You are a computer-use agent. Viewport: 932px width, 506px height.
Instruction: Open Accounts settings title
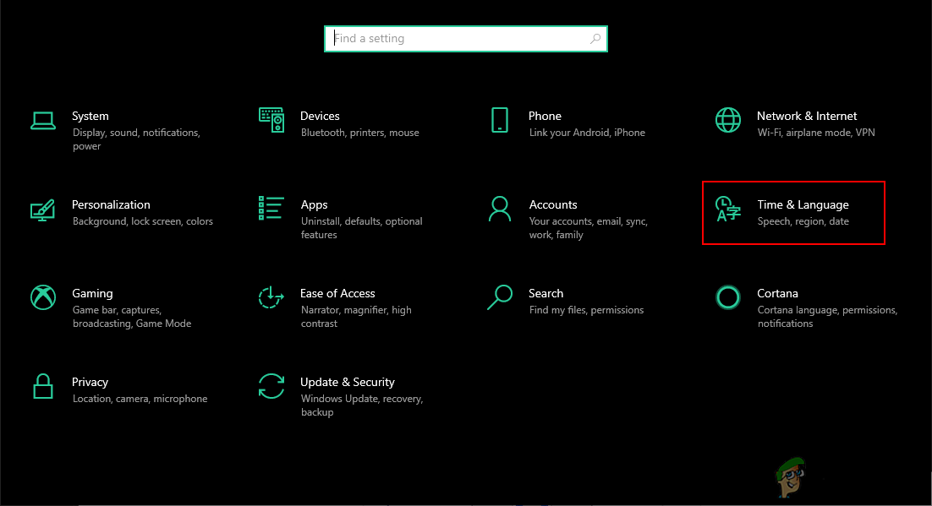[x=553, y=204]
